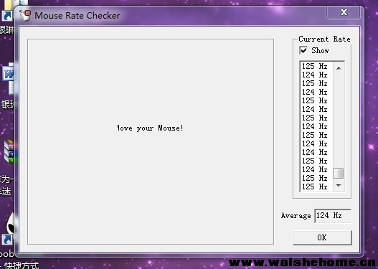The width and height of the screenshot is (378, 269).
Task: Click the OK button
Action: [x=322, y=237]
